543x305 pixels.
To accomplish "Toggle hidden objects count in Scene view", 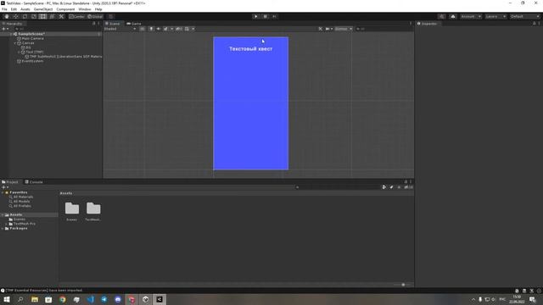I will click(x=179, y=29).
